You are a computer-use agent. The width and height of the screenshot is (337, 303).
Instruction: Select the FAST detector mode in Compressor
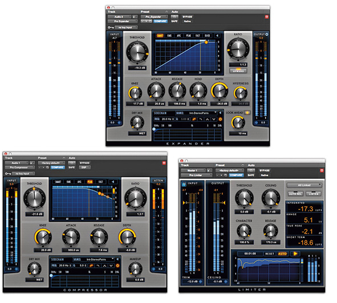point(100,182)
